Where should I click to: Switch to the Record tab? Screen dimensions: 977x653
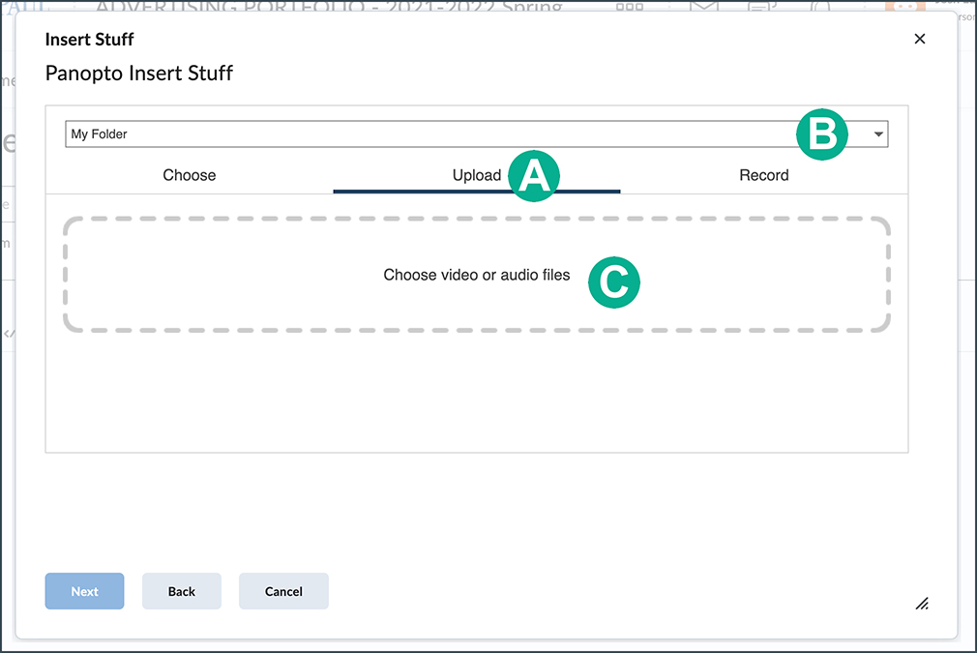click(764, 175)
